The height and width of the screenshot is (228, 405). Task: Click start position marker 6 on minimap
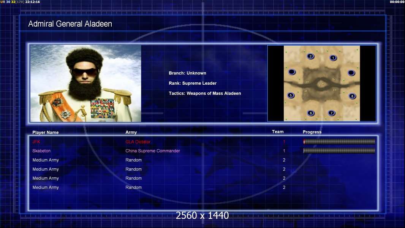[311, 113]
